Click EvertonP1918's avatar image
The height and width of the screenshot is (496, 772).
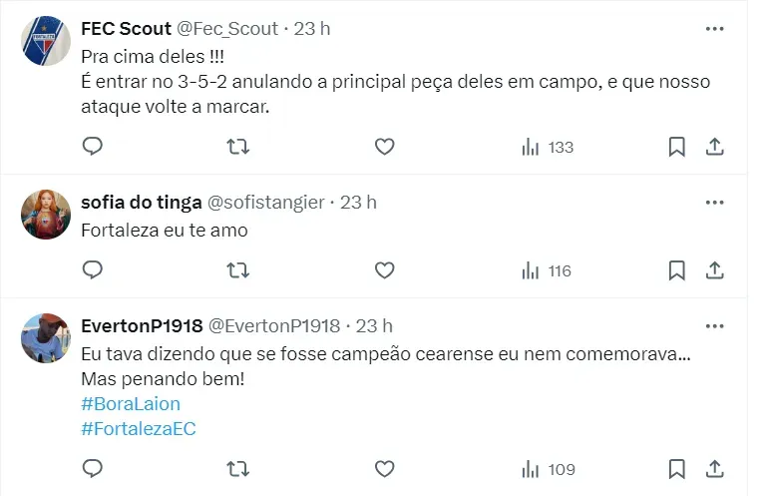[45, 341]
